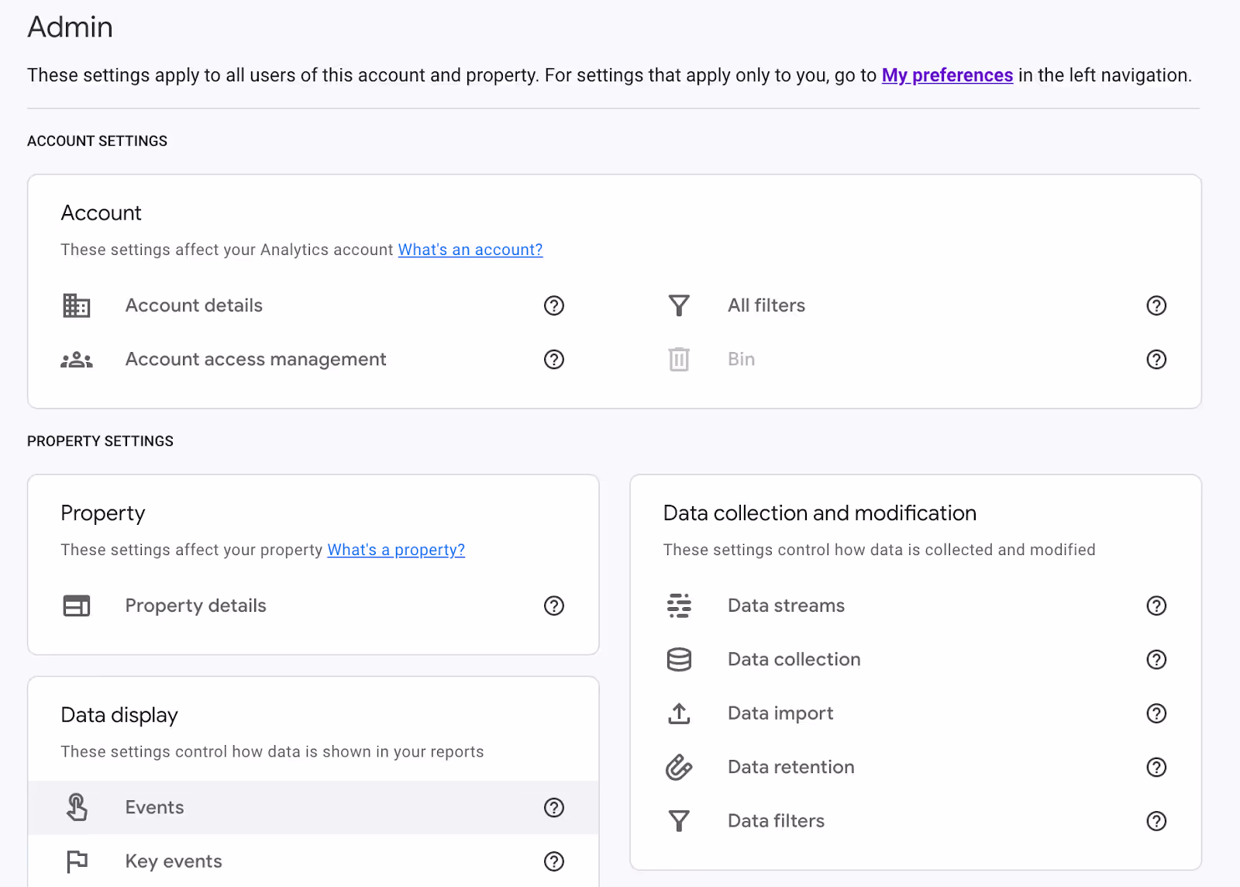Screen dimensions: 1240x887
Task: Click the All filters funnel icon
Action: click(x=679, y=305)
